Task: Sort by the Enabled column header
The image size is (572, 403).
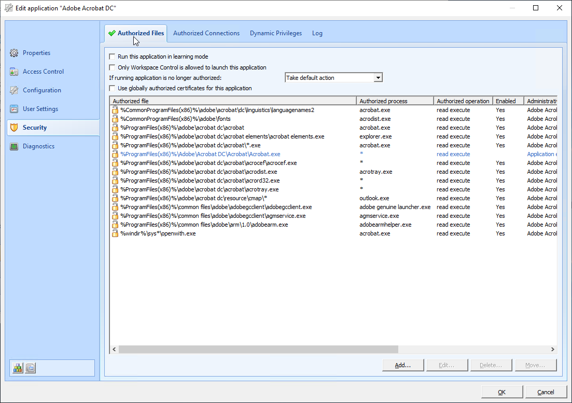Action: tap(508, 101)
